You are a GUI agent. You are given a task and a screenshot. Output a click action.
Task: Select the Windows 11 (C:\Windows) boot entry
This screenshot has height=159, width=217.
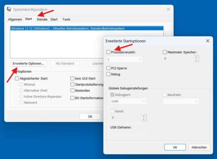[87, 28]
